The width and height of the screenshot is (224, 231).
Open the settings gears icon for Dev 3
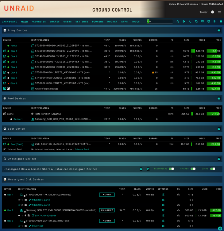click(163, 221)
